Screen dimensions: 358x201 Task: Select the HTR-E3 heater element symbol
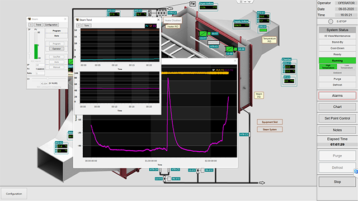click(214, 42)
